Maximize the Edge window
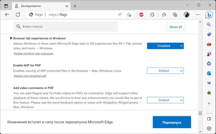This screenshot has height=134, width=216. click(x=199, y=5)
